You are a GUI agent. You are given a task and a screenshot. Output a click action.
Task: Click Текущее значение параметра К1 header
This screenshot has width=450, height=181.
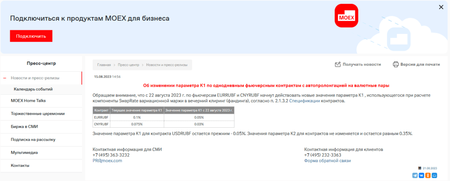[137, 111]
